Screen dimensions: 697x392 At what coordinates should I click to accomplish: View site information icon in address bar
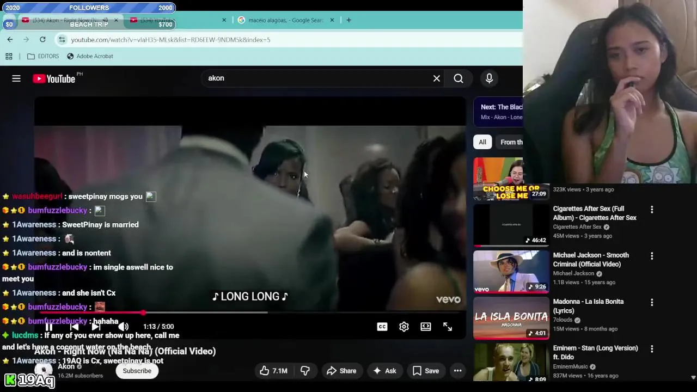(x=62, y=40)
